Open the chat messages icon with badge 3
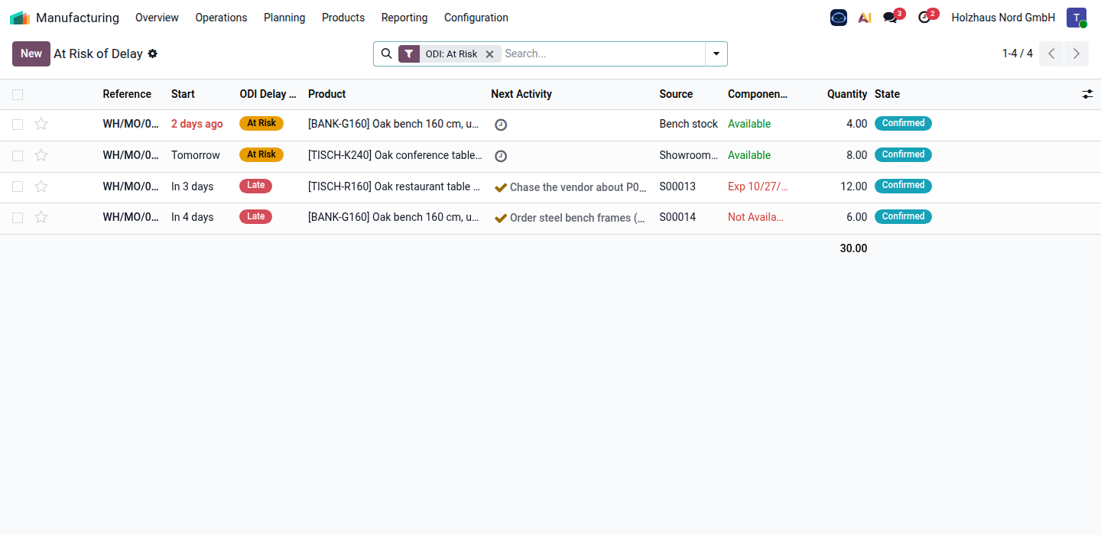 (891, 17)
